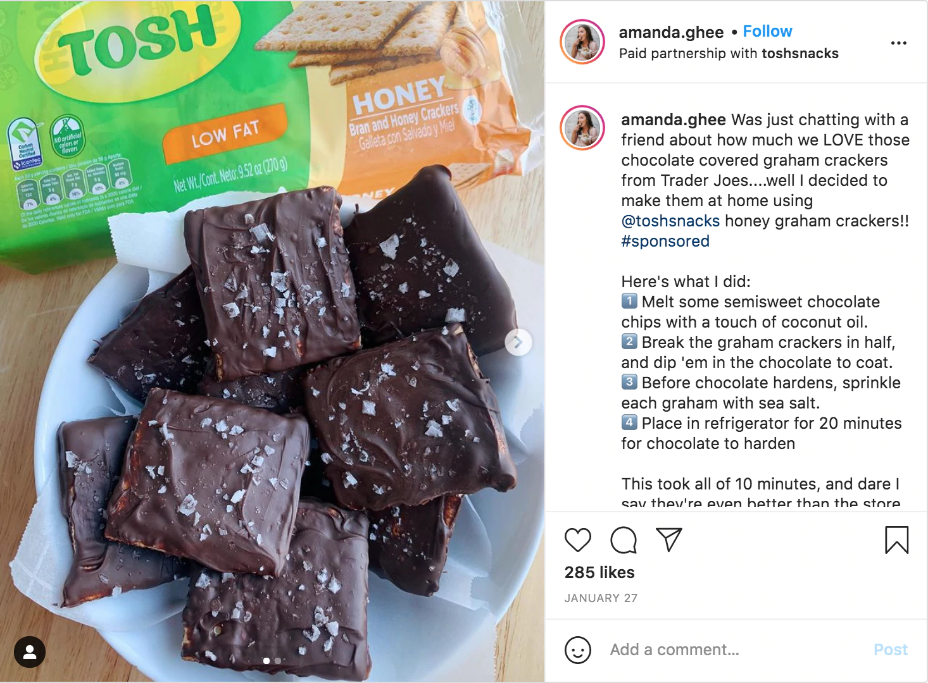Open toshsnacks partnership profile link
Image resolution: width=928 pixels, height=683 pixels.
[800, 54]
